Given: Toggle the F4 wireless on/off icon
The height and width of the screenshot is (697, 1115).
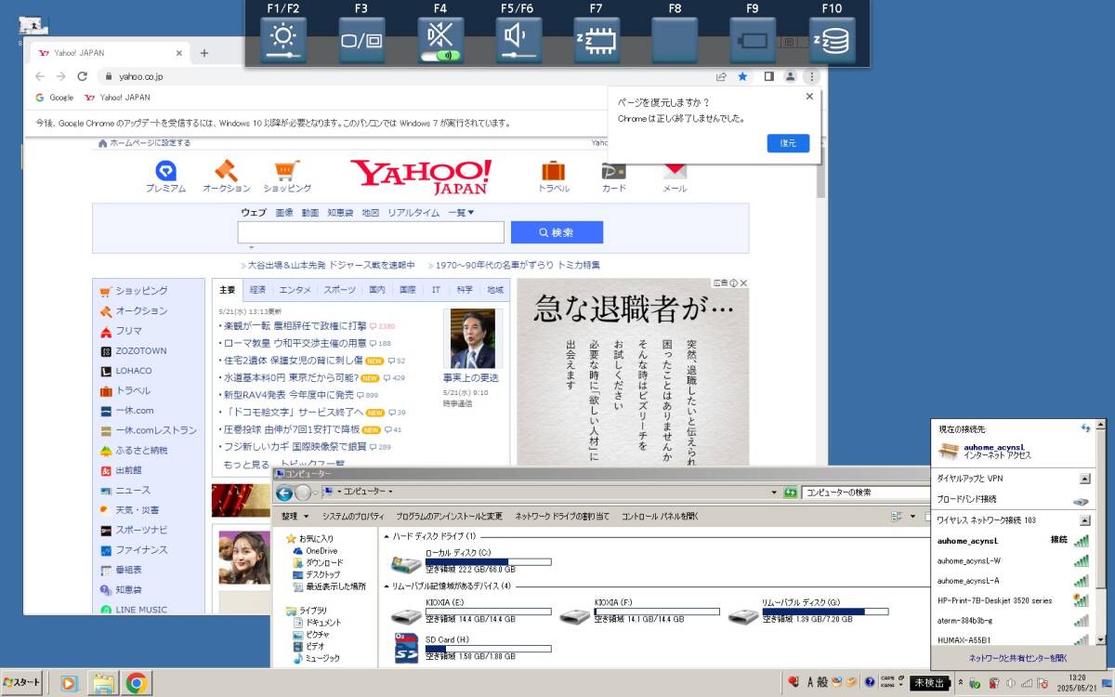Looking at the screenshot, I should [x=440, y=40].
